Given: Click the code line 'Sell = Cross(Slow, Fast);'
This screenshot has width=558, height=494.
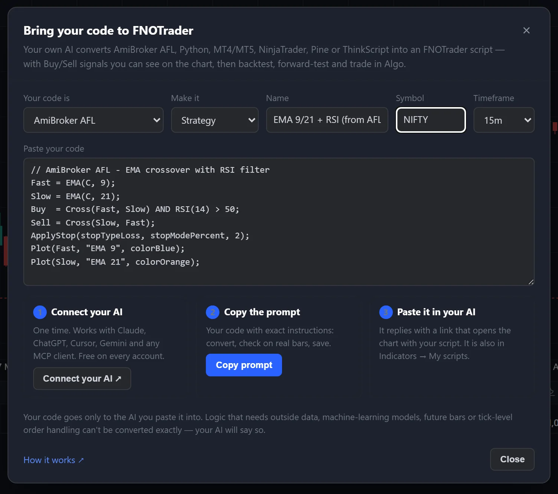Looking at the screenshot, I should click(x=93, y=222).
